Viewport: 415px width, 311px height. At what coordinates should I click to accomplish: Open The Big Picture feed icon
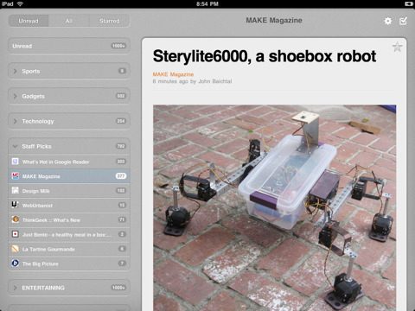tap(16, 263)
